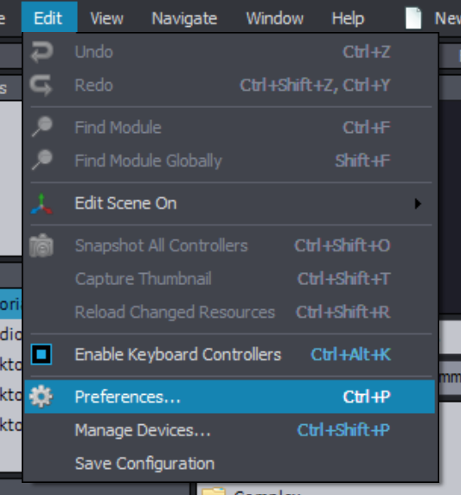Click the Preferences gear icon
This screenshot has height=495, width=461.
click(41, 397)
